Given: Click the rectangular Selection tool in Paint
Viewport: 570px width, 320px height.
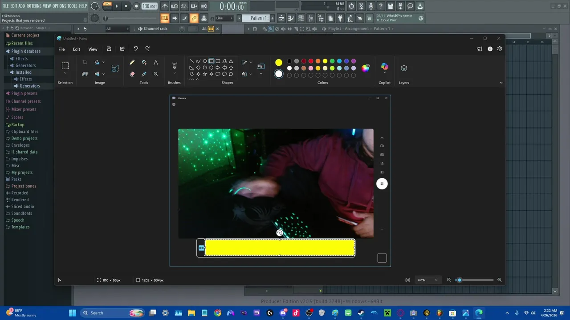Looking at the screenshot, I should click(65, 66).
